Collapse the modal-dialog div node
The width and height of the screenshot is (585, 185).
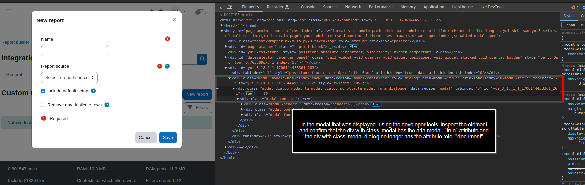click(234, 88)
